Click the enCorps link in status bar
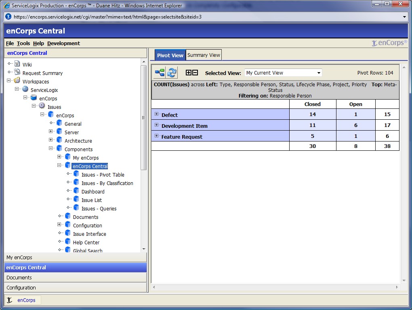Image resolution: width=412 pixels, height=310 pixels. coord(26,300)
